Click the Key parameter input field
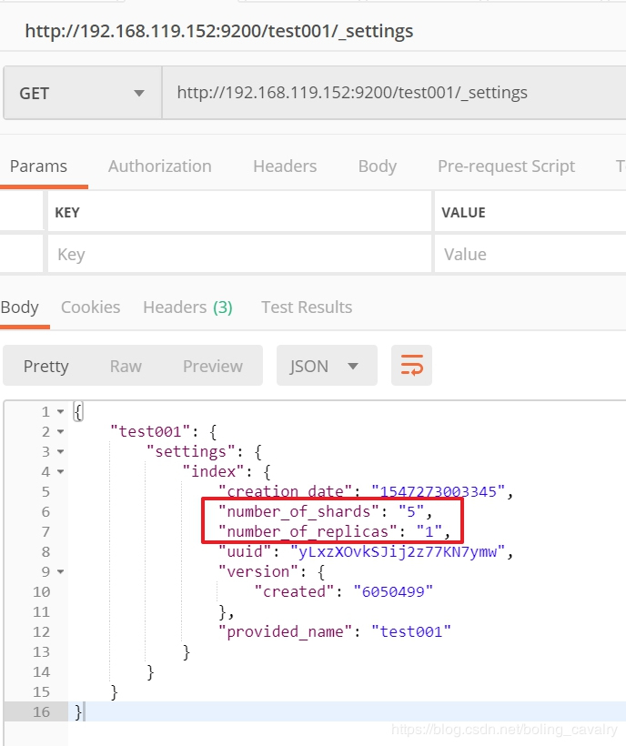The image size is (626, 746). [x=239, y=254]
